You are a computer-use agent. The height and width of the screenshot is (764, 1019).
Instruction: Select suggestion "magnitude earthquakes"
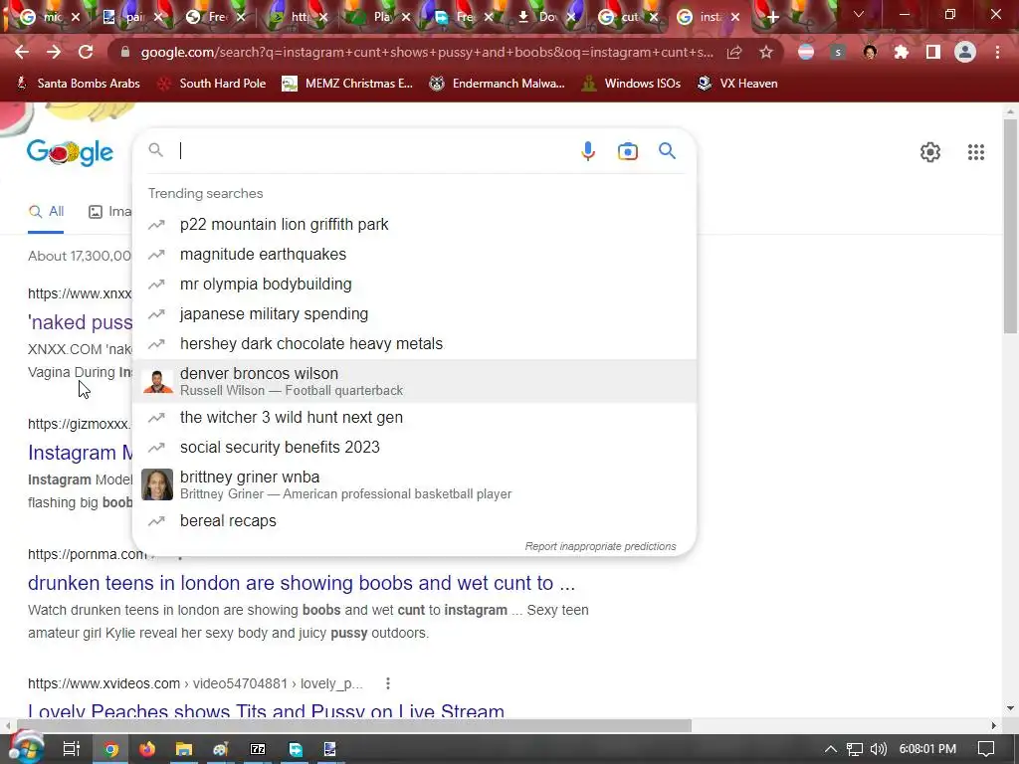[x=414, y=254]
